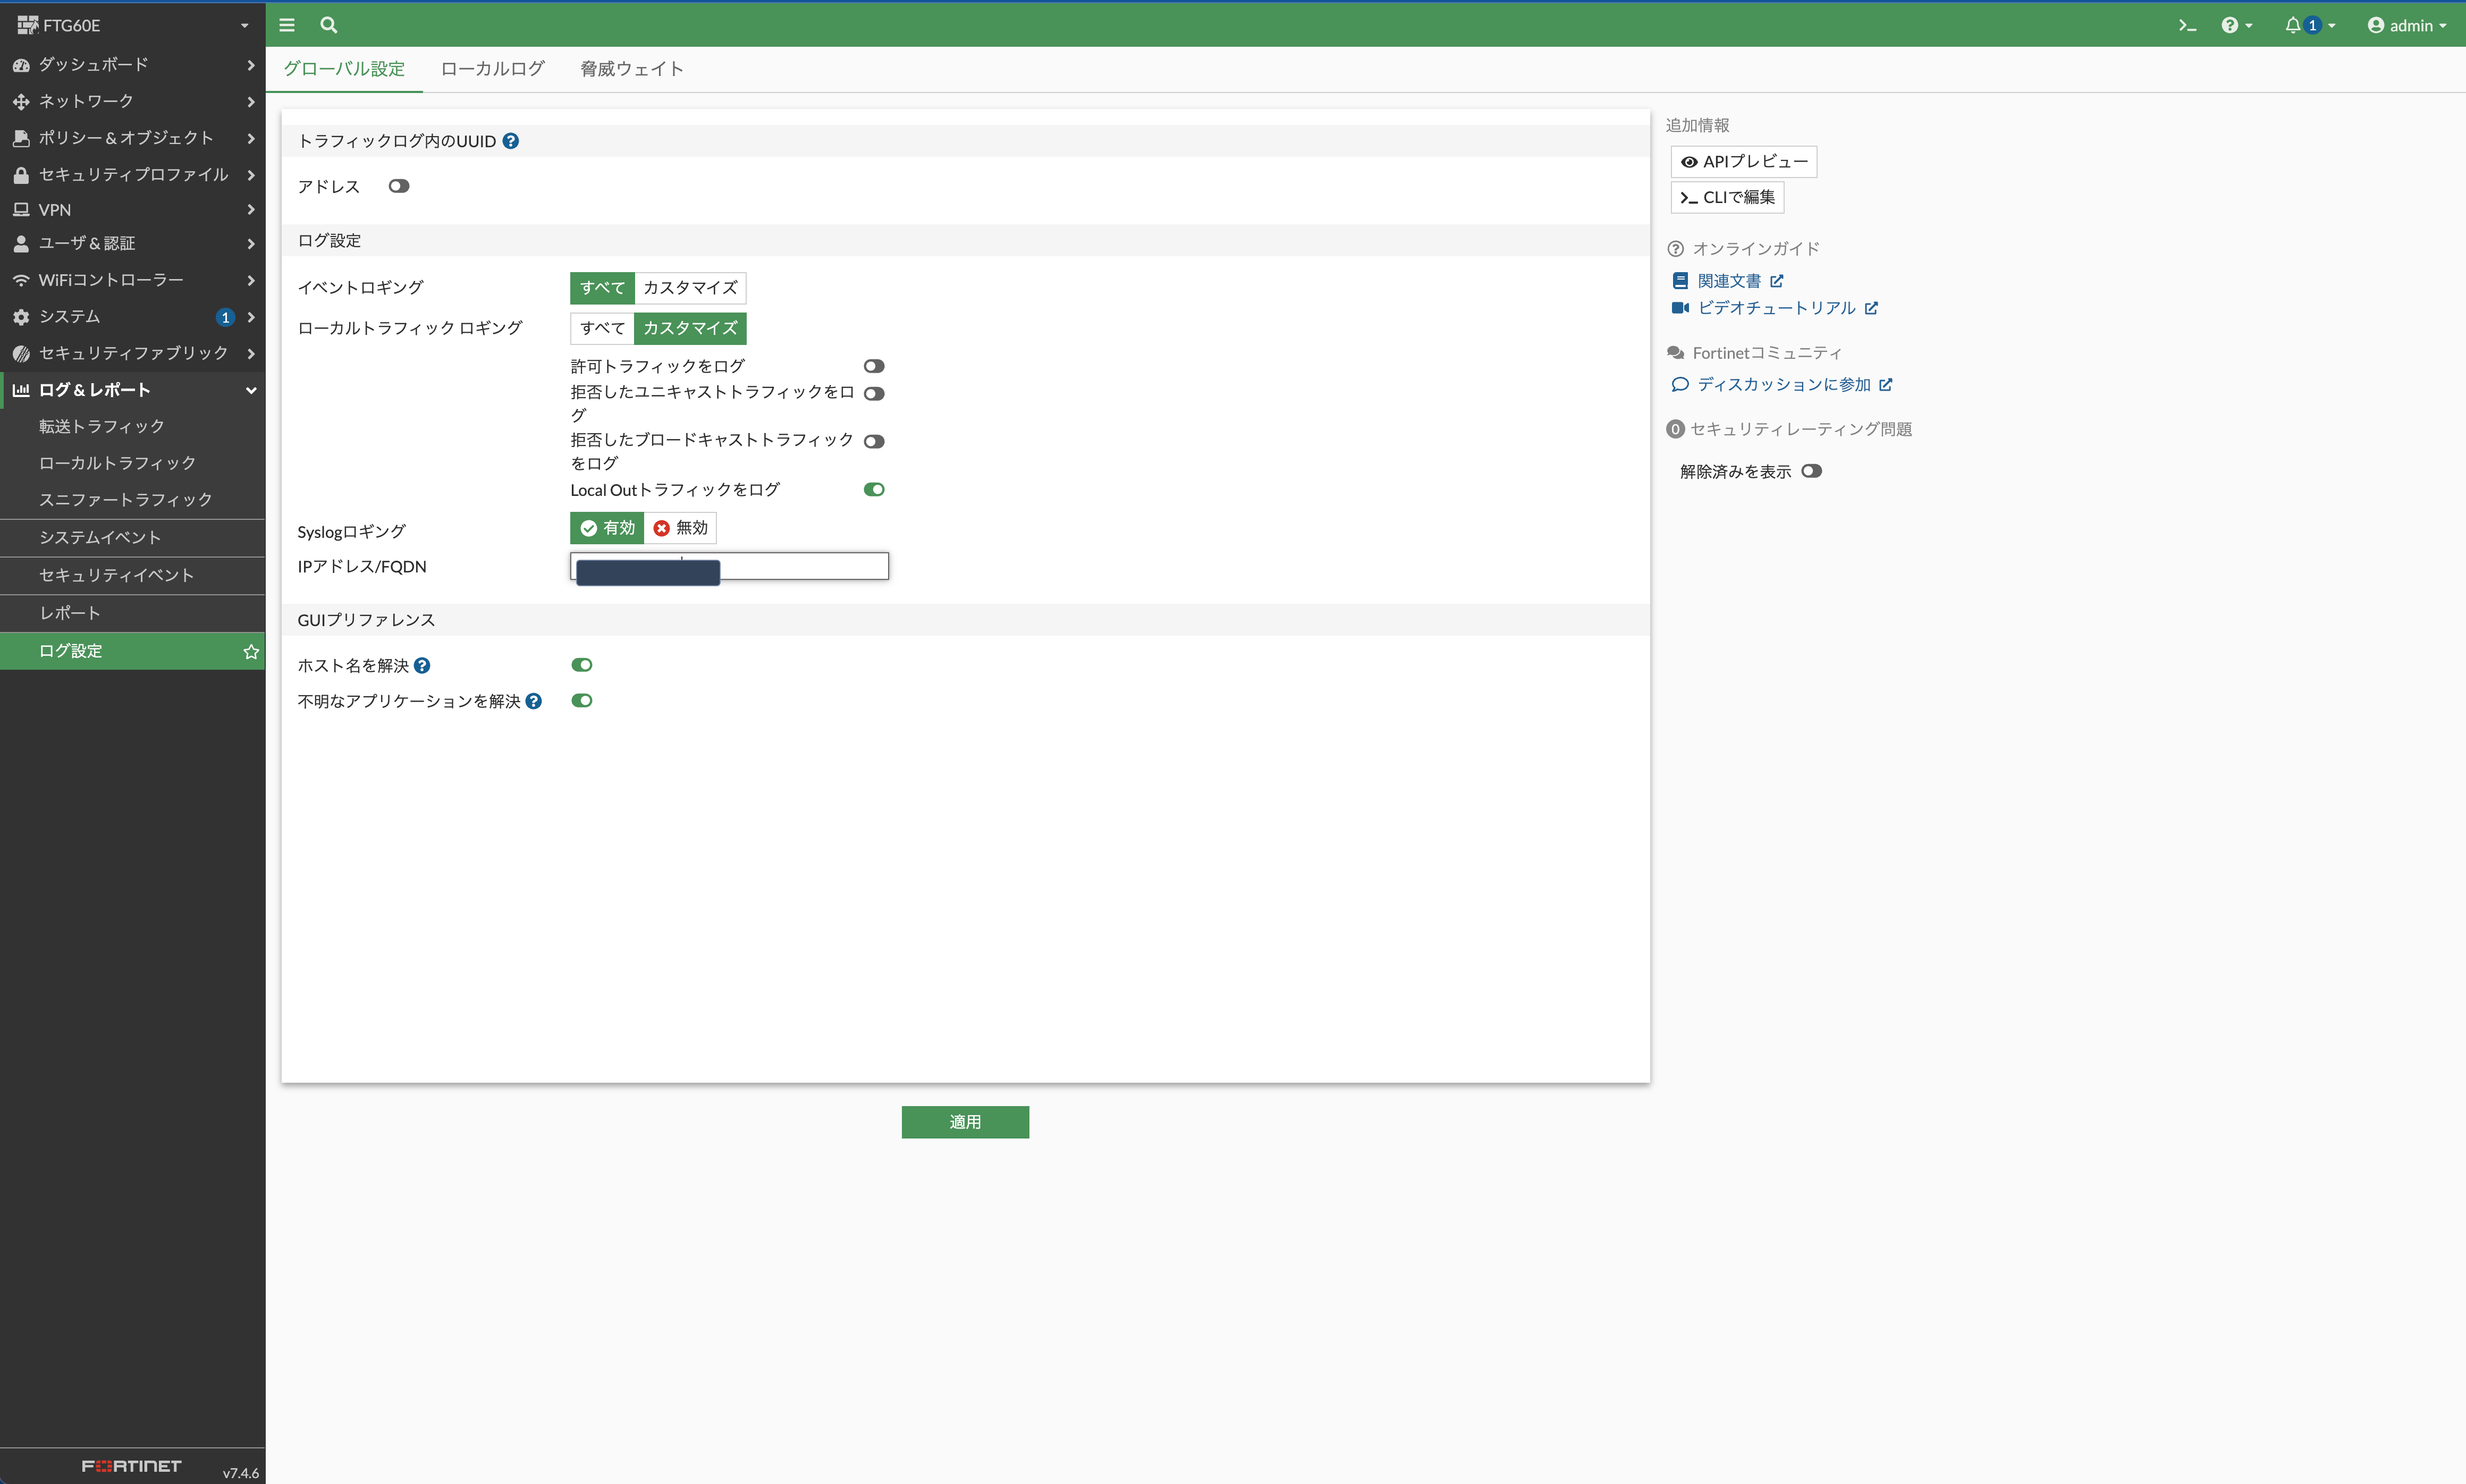Enable 許可トラフィックをログ toggle
Screen dimensions: 2466x1484
pos(874,366)
